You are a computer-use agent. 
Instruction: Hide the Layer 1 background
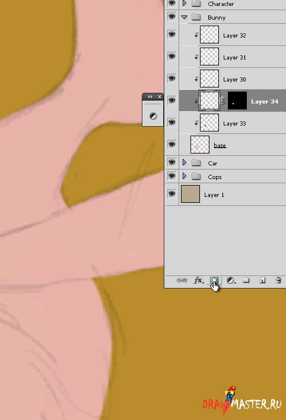pyautogui.click(x=171, y=194)
